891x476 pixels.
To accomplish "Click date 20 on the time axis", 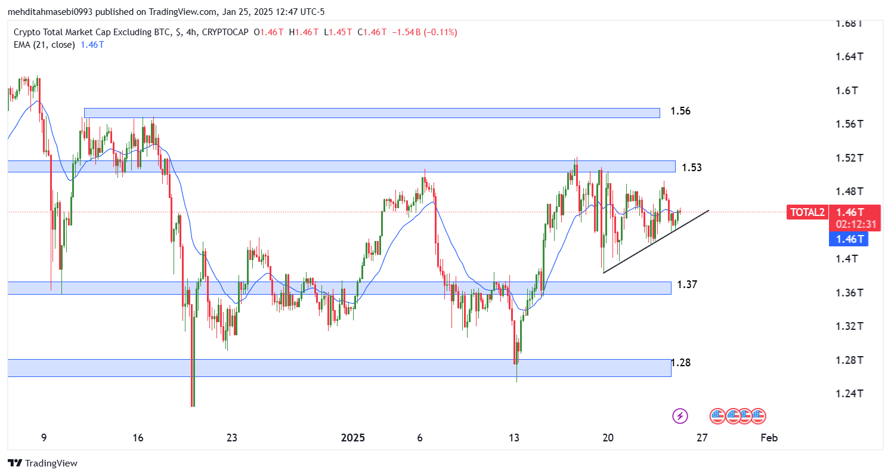I will (x=608, y=438).
